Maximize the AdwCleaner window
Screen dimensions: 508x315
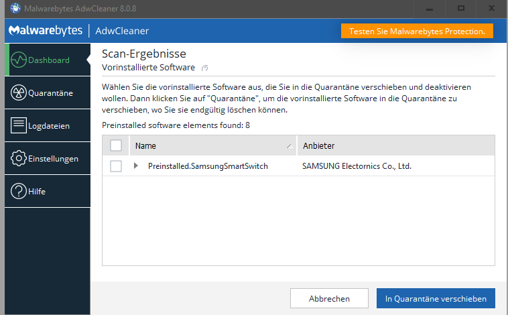pyautogui.click(x=461, y=8)
